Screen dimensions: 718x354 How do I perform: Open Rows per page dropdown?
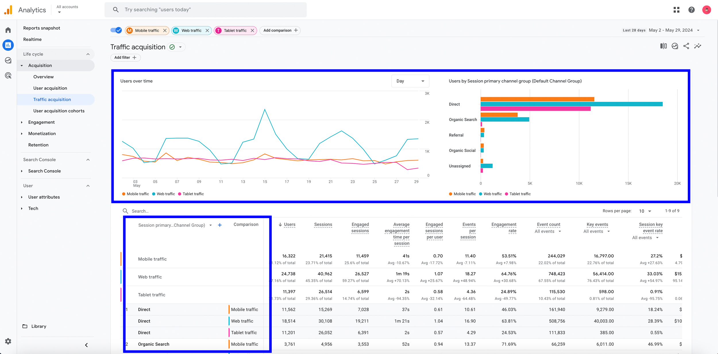645,211
